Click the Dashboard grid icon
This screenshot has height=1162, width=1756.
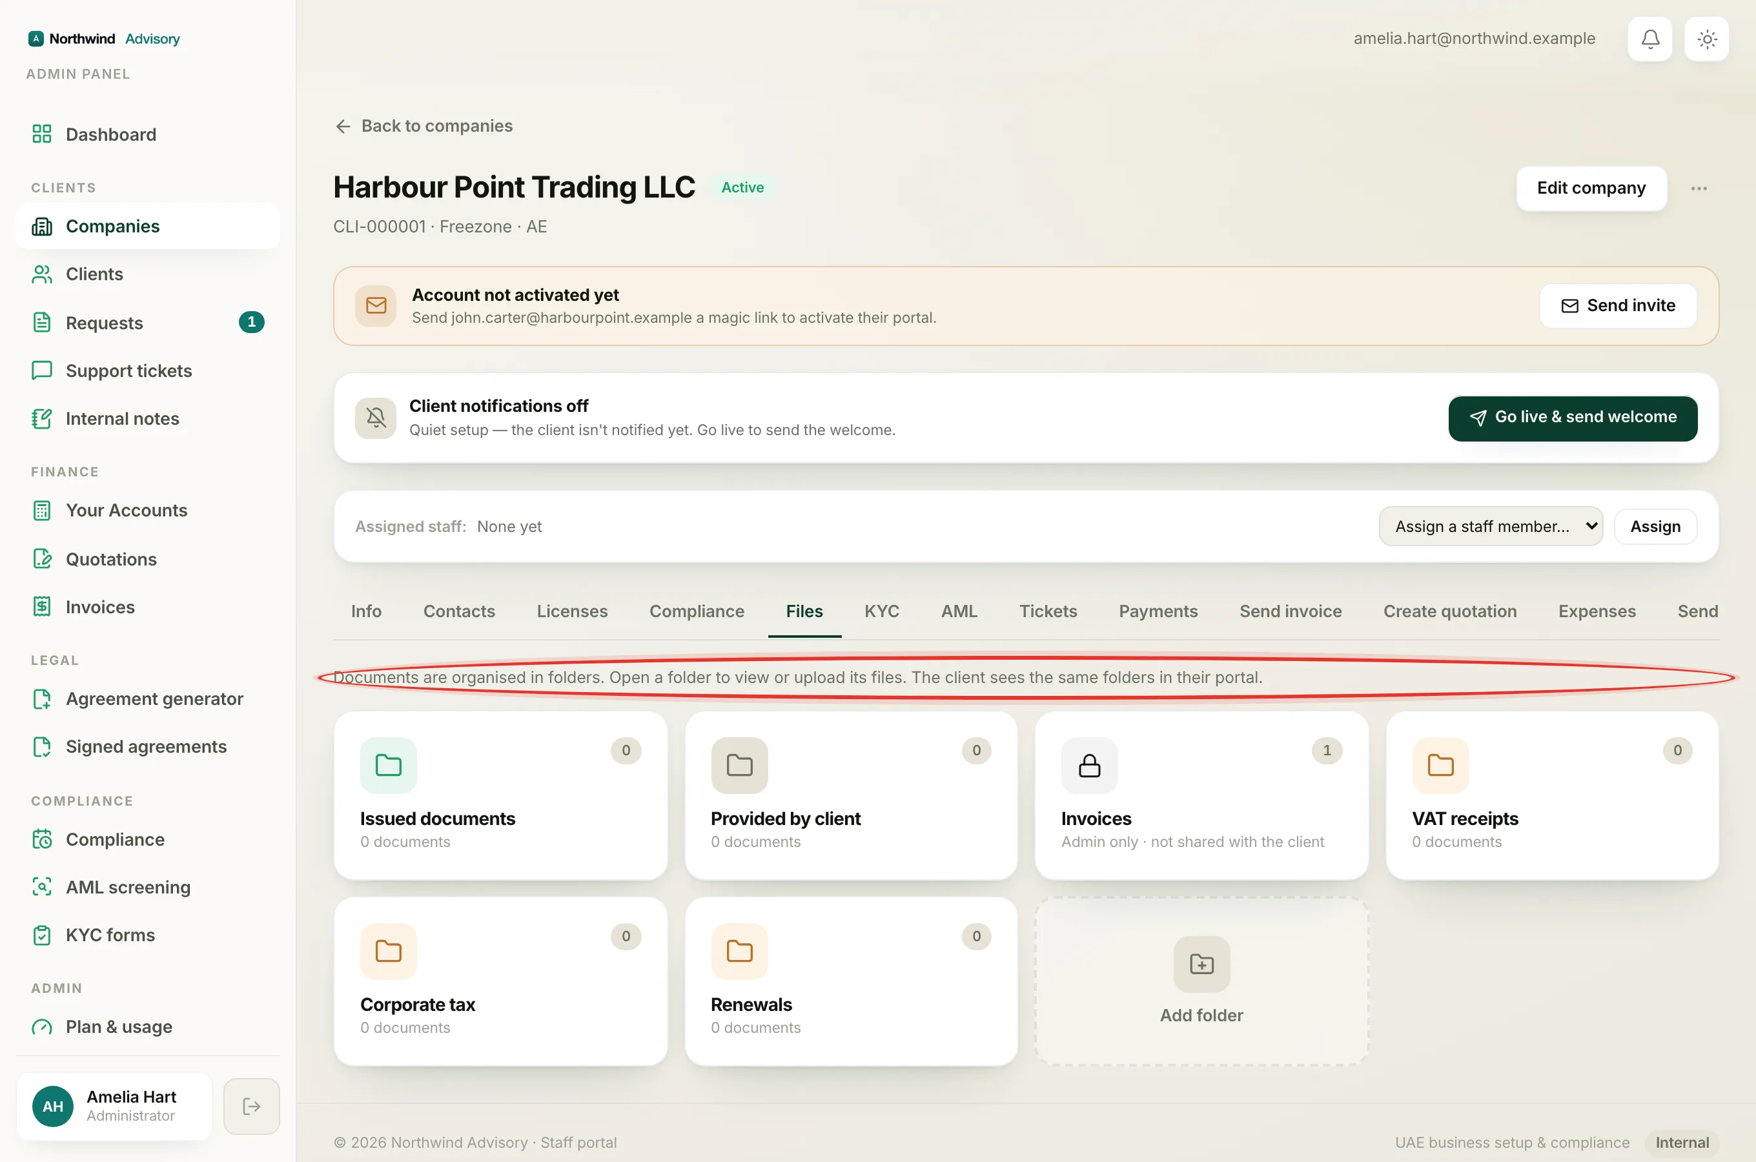click(41, 134)
